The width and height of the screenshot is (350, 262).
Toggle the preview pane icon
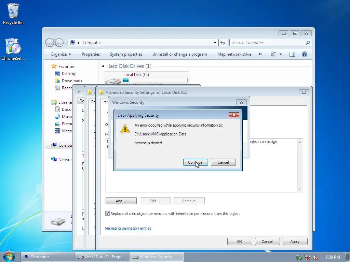click(292, 54)
